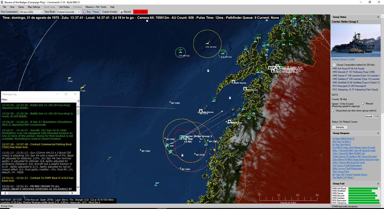Select HMS Ark Royal in group composition
The width and height of the screenshot is (384, 209).
click(x=348, y=68)
